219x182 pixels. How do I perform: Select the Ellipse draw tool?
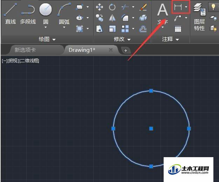(x=80, y=18)
